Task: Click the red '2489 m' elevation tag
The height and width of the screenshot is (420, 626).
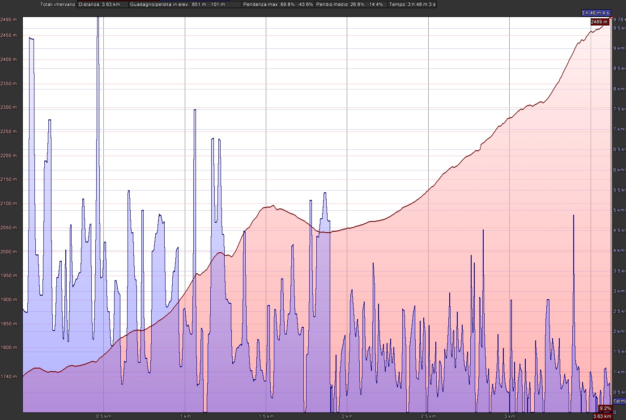Action: (x=599, y=22)
